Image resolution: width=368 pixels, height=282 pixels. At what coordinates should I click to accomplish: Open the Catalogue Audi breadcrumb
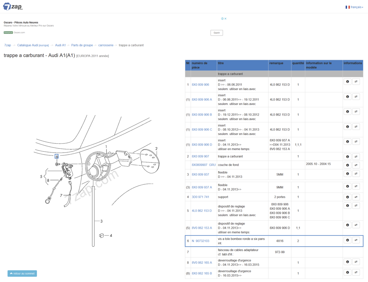33,45
